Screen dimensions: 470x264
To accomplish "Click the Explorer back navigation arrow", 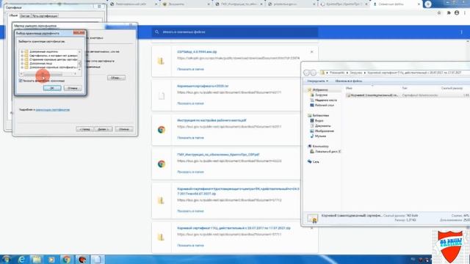I will 306,73.
